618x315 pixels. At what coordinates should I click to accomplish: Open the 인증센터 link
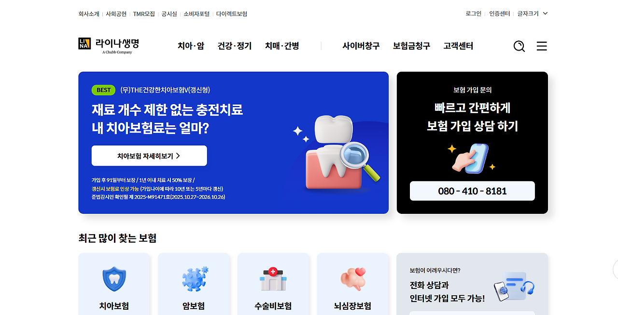(x=500, y=13)
